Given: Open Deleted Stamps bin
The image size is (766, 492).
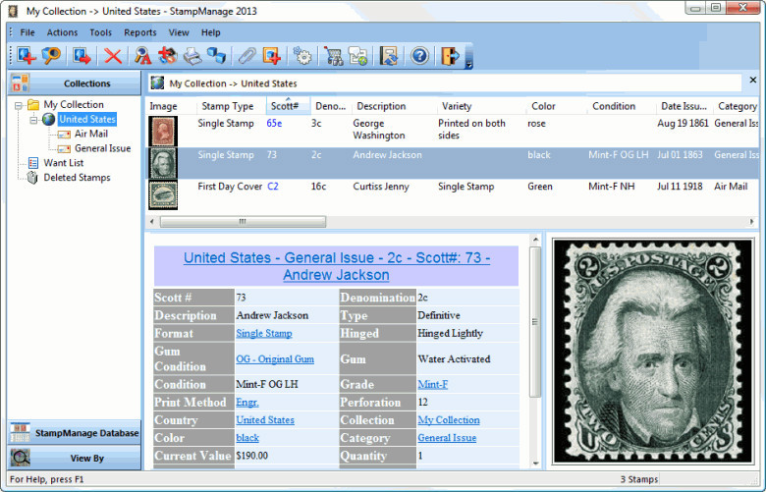Looking at the screenshot, I should coord(77,178).
